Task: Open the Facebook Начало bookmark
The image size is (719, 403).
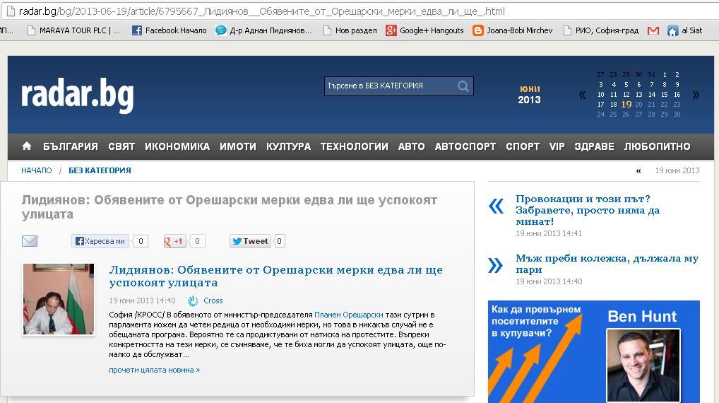Action: pos(170,30)
